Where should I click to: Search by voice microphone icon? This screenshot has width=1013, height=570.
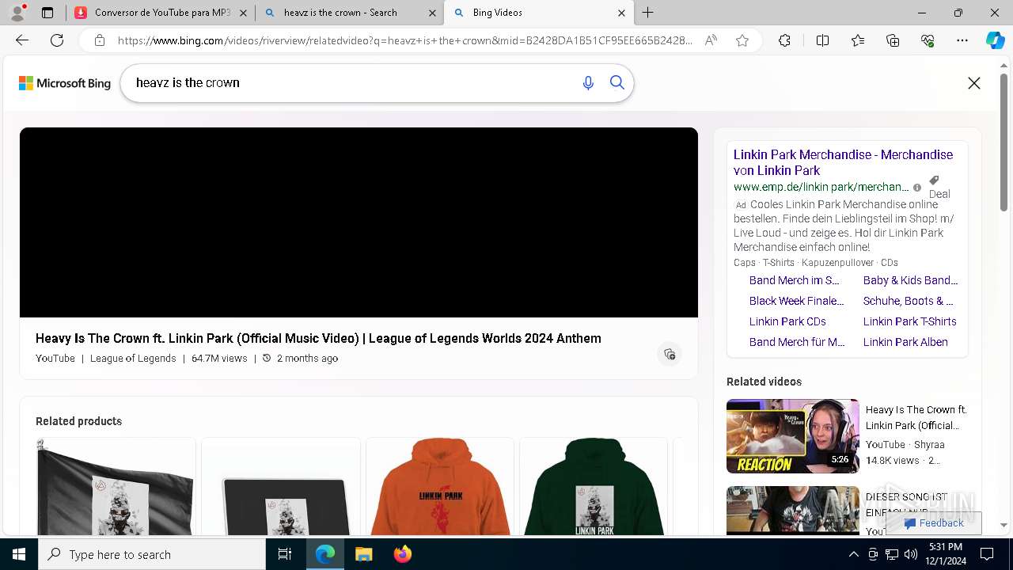[588, 83]
